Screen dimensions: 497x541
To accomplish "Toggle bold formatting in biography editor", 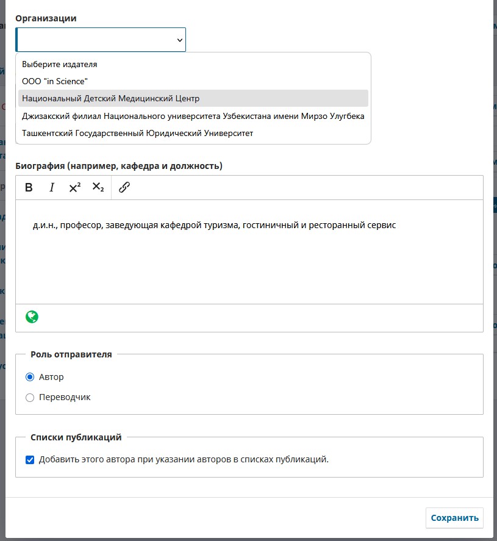I will coord(29,188).
